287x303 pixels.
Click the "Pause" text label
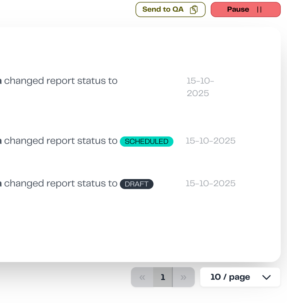tap(238, 9)
